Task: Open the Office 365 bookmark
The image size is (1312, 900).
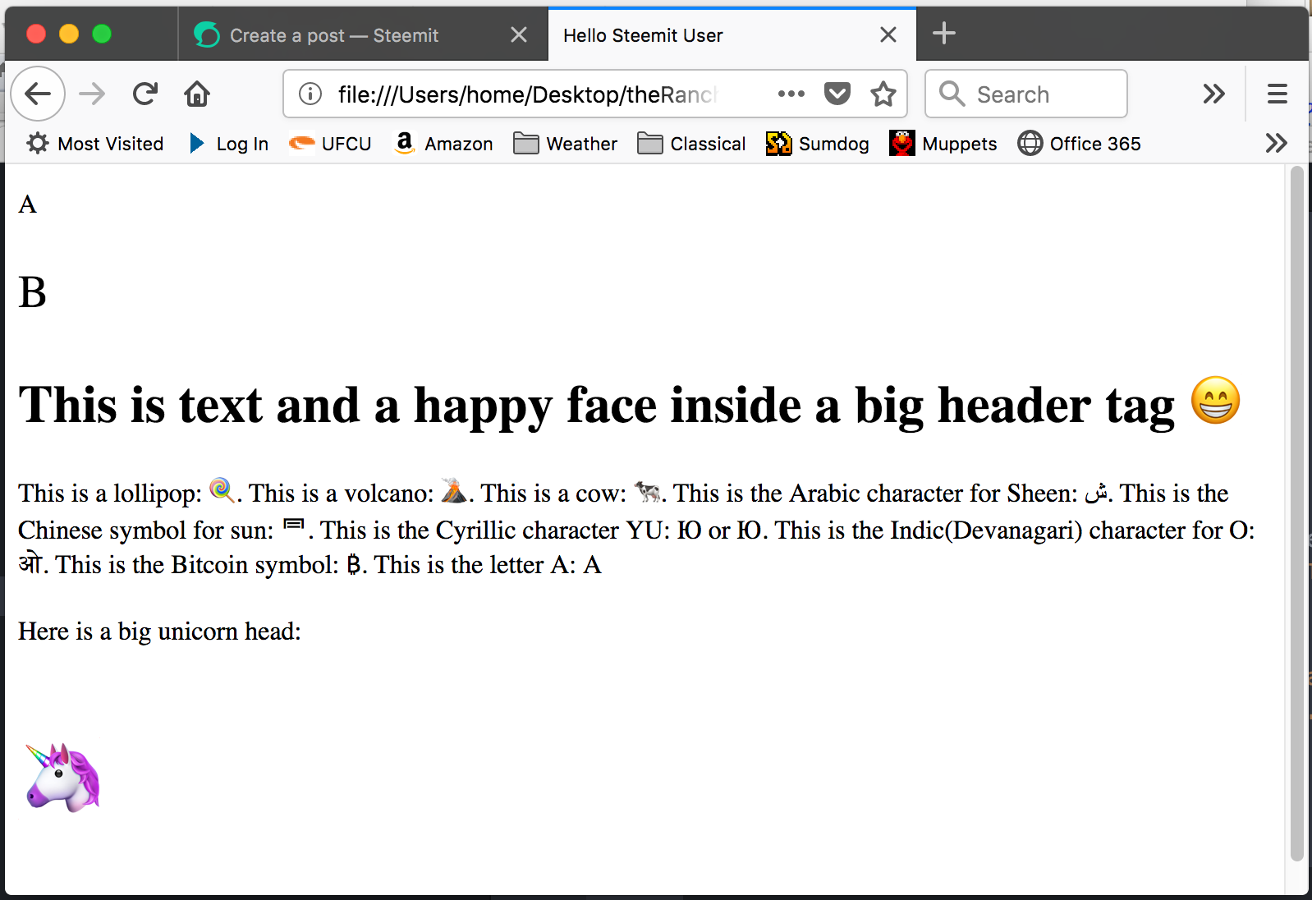Action: 1079,144
